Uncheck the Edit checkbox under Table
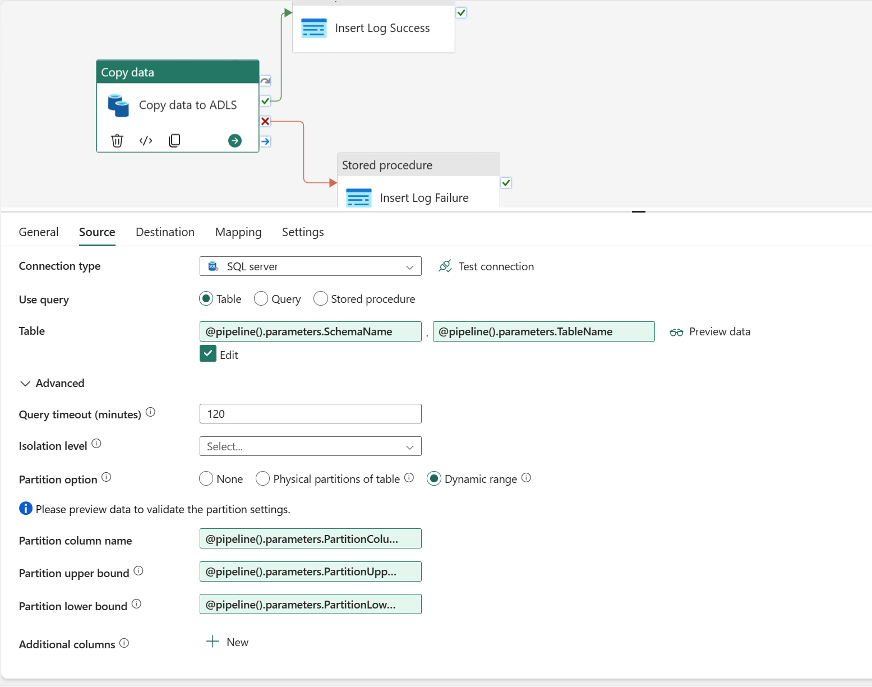The width and height of the screenshot is (872, 687). [x=207, y=353]
